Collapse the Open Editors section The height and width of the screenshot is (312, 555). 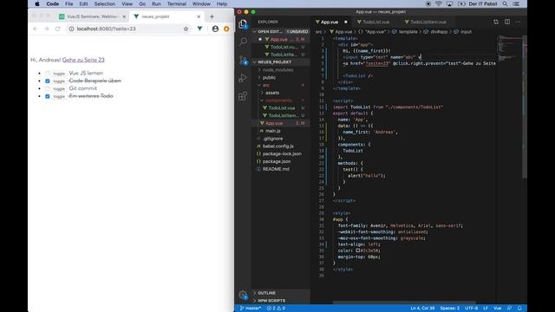281,31
